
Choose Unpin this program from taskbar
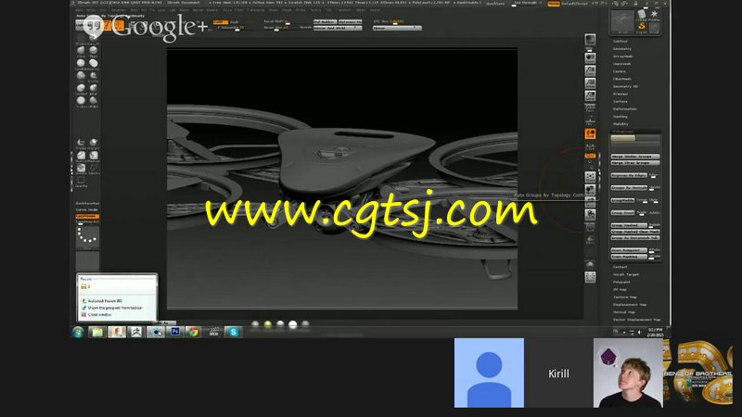pyautogui.click(x=115, y=308)
